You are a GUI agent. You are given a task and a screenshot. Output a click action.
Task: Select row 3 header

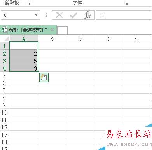5,60
